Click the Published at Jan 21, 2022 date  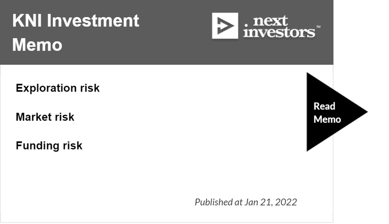tap(246, 202)
